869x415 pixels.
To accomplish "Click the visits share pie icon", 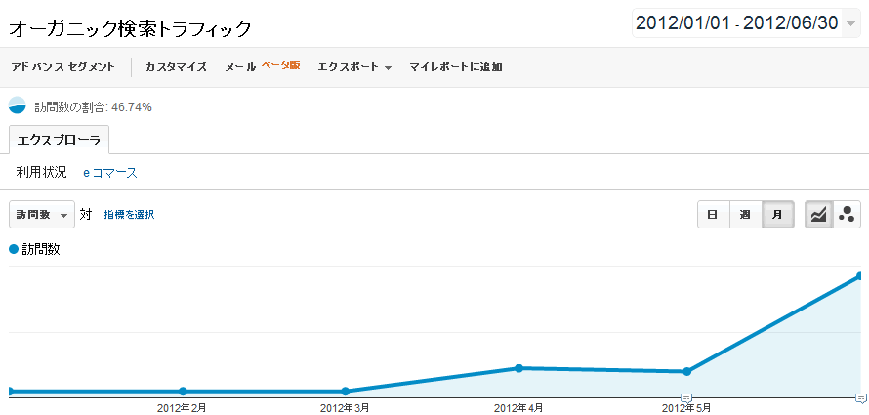I will 18,105.
